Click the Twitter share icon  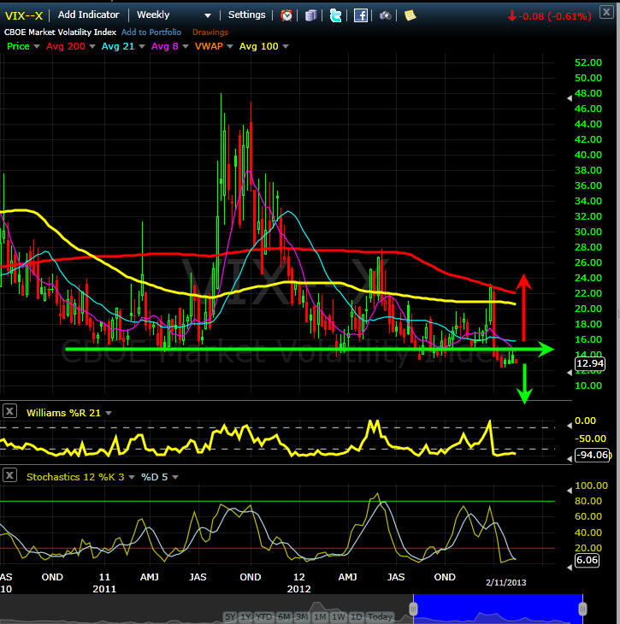pyautogui.click(x=336, y=15)
